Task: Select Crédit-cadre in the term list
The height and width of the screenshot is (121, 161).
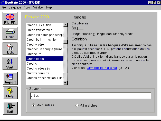Action: click(x=35, y=45)
